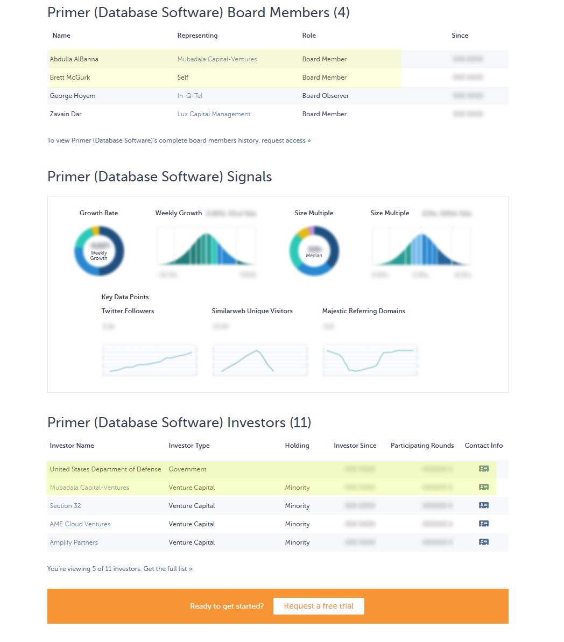
Task: Click the Similarweb Unique Visitors line chart
Action: point(260,360)
